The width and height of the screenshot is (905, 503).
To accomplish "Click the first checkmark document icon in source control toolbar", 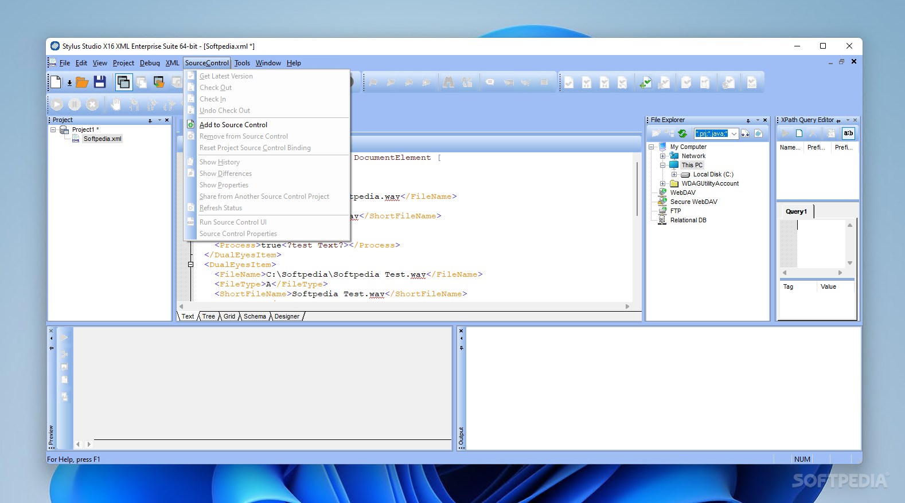I will (569, 82).
